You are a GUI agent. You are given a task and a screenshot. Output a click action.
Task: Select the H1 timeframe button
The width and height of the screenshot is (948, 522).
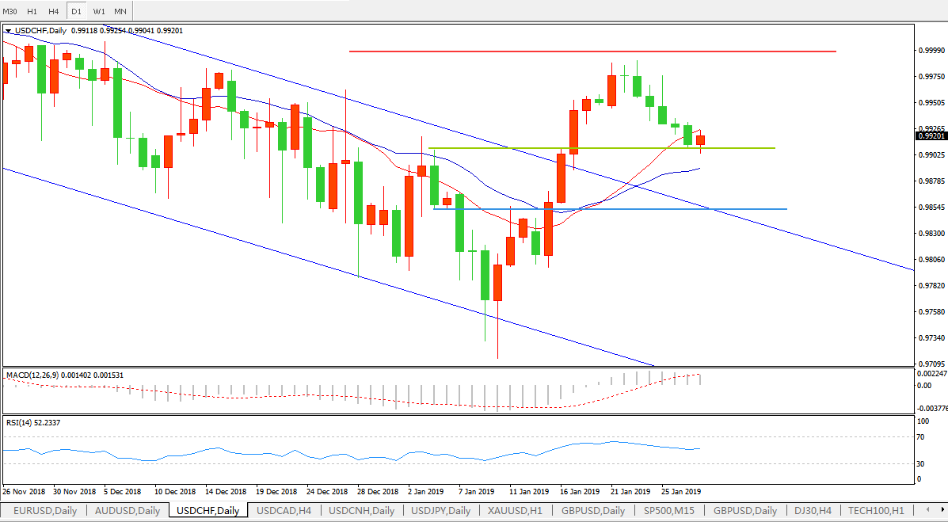pyautogui.click(x=32, y=11)
